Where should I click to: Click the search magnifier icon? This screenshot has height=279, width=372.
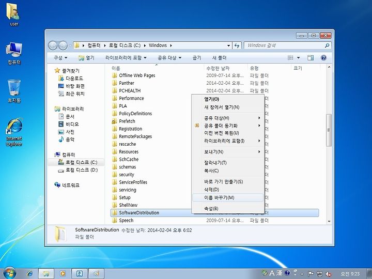coord(327,45)
